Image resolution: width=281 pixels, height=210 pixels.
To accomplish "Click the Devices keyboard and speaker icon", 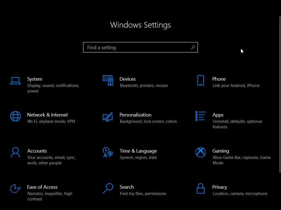I will pos(108,80).
